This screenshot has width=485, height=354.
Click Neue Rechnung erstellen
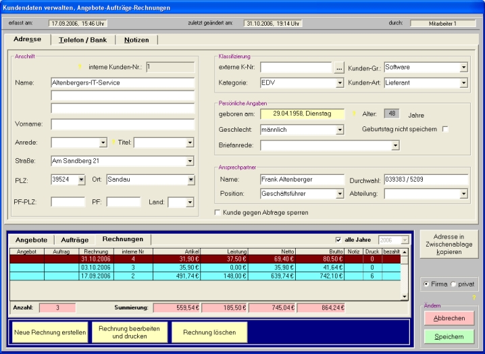50,332
